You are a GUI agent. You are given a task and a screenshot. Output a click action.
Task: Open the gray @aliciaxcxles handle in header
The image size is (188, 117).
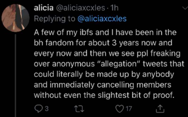pos(80,8)
